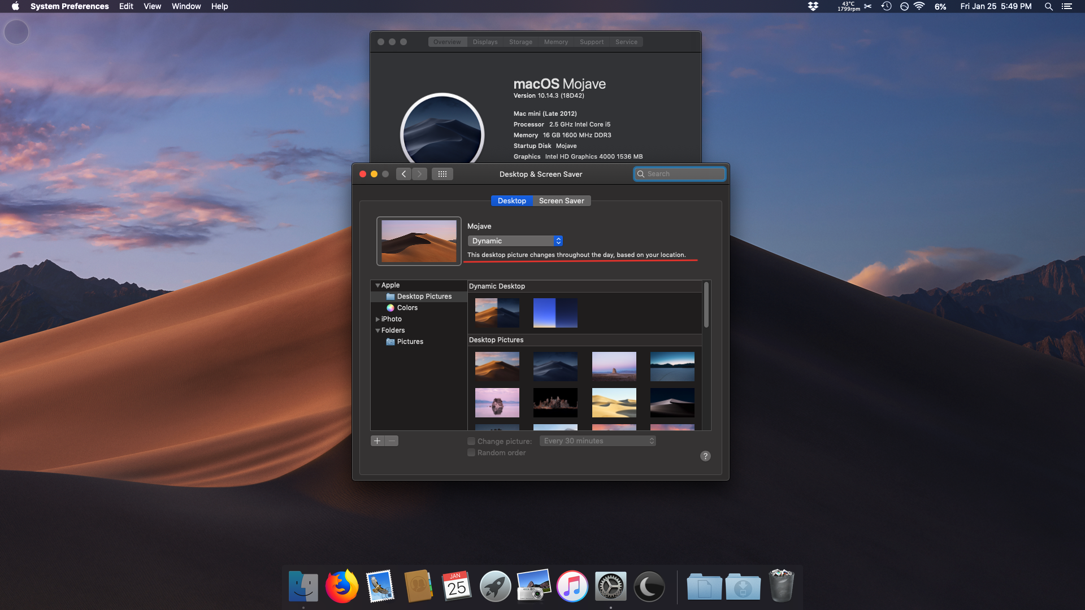Launch Firefox from the Dock
This screenshot has width=1085, height=610.
pos(342,586)
